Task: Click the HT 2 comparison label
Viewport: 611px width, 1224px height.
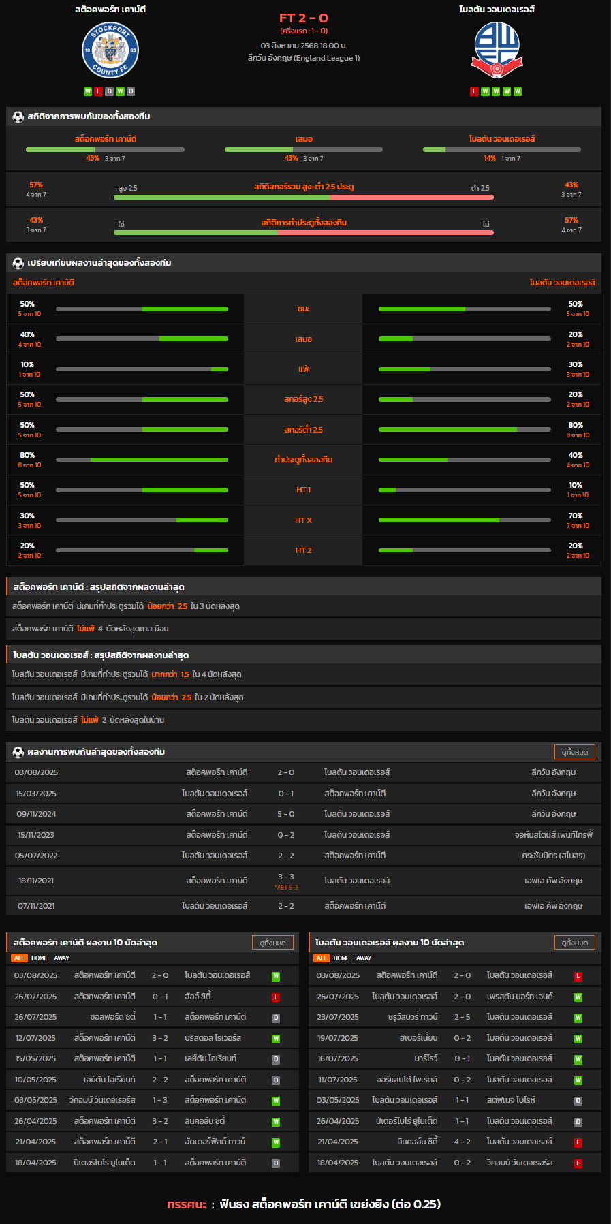Action: [304, 550]
